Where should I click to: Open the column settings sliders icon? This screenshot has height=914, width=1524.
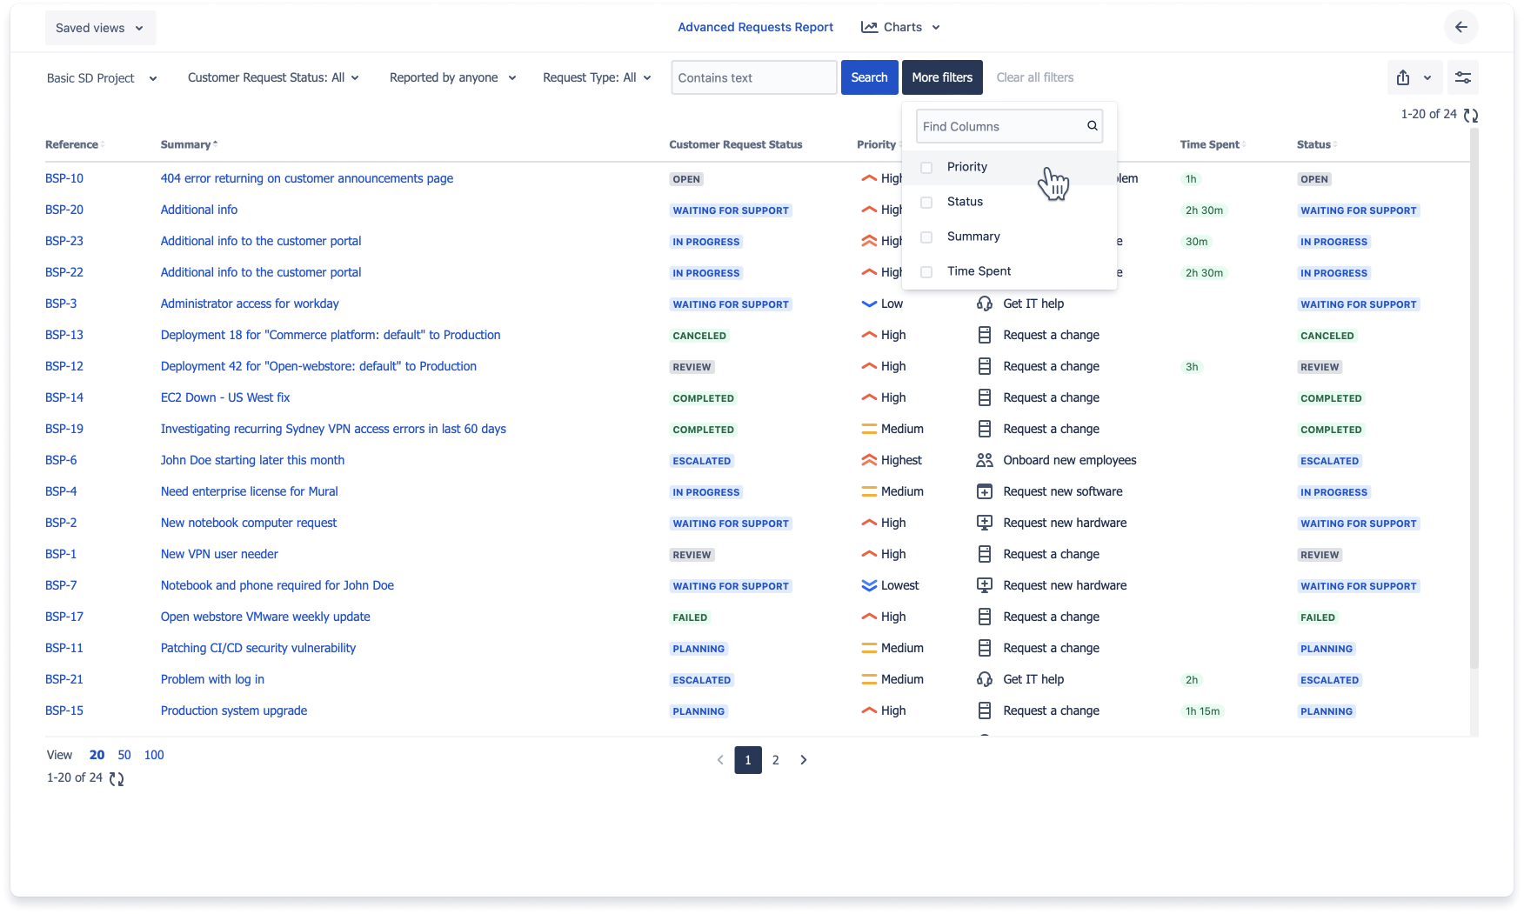pos(1463,77)
